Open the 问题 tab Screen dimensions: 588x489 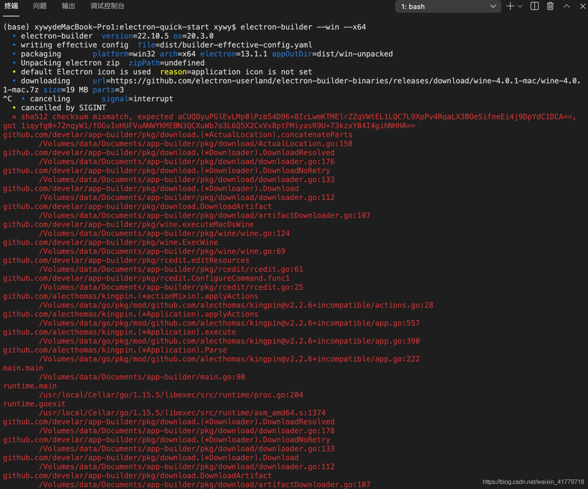(x=40, y=6)
